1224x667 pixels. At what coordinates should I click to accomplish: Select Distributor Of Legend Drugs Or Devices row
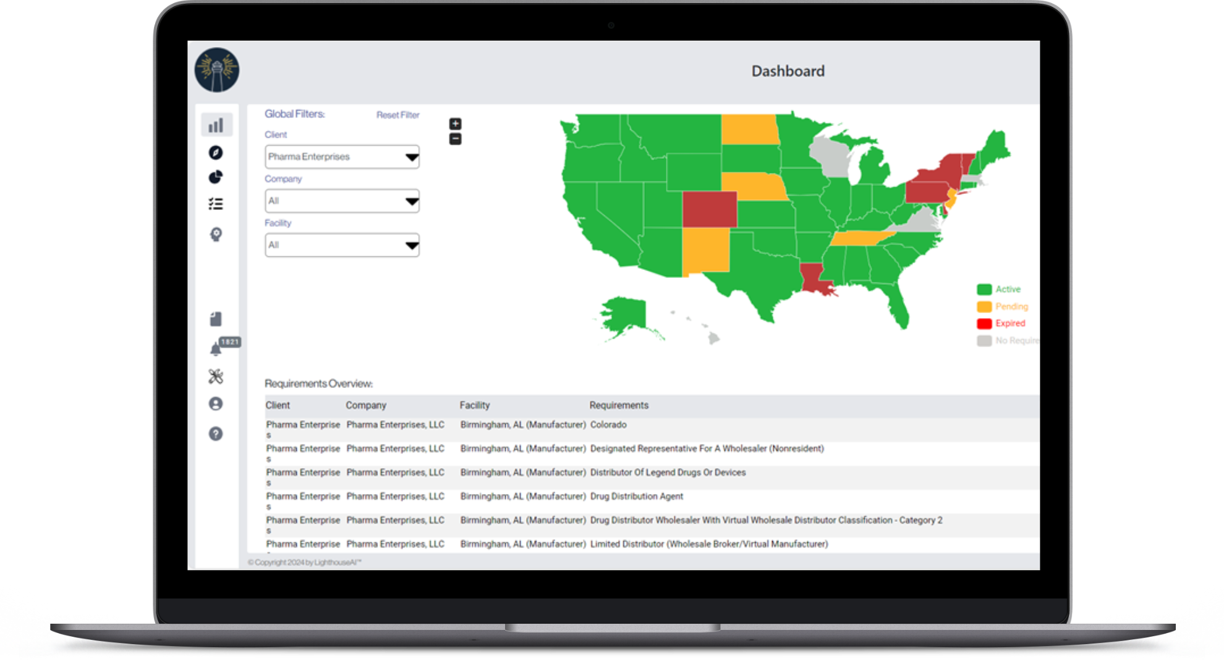click(x=652, y=477)
